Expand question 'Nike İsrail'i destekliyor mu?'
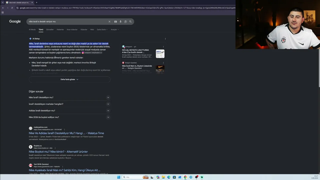Screen dimensions: 320x180 [x=69, y=97]
